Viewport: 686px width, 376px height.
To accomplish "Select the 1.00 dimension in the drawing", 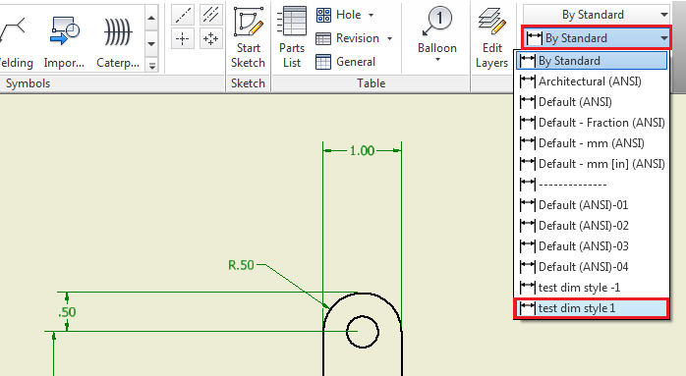I will pyautogui.click(x=362, y=151).
